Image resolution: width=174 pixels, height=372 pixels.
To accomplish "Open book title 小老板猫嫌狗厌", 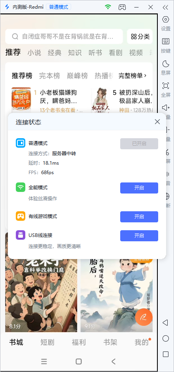I will pos(59,97).
